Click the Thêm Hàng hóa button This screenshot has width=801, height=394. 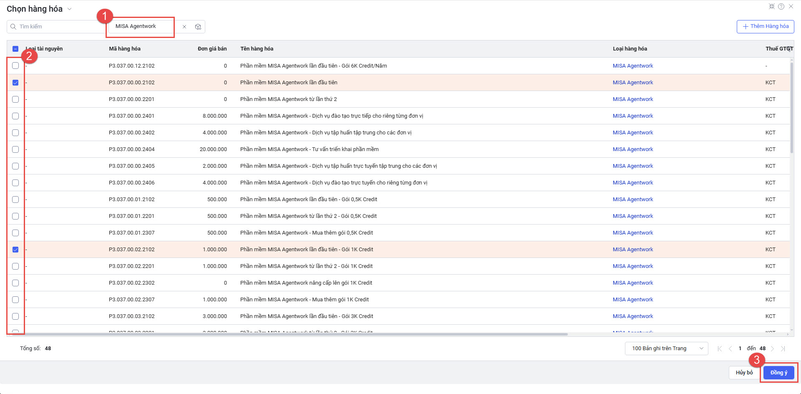tap(765, 27)
